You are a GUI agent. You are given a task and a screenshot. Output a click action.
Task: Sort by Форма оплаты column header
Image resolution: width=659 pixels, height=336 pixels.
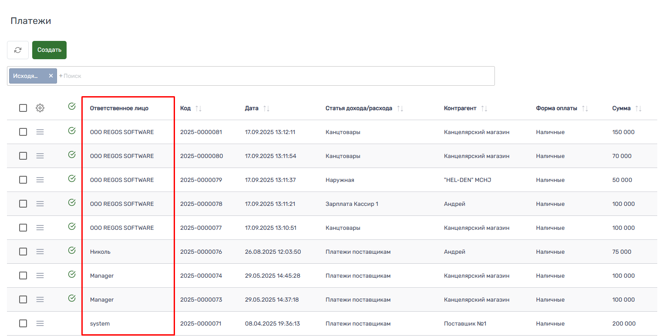pyautogui.click(x=585, y=108)
